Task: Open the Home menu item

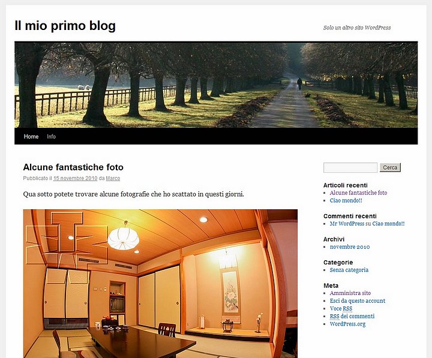Action: tap(31, 136)
